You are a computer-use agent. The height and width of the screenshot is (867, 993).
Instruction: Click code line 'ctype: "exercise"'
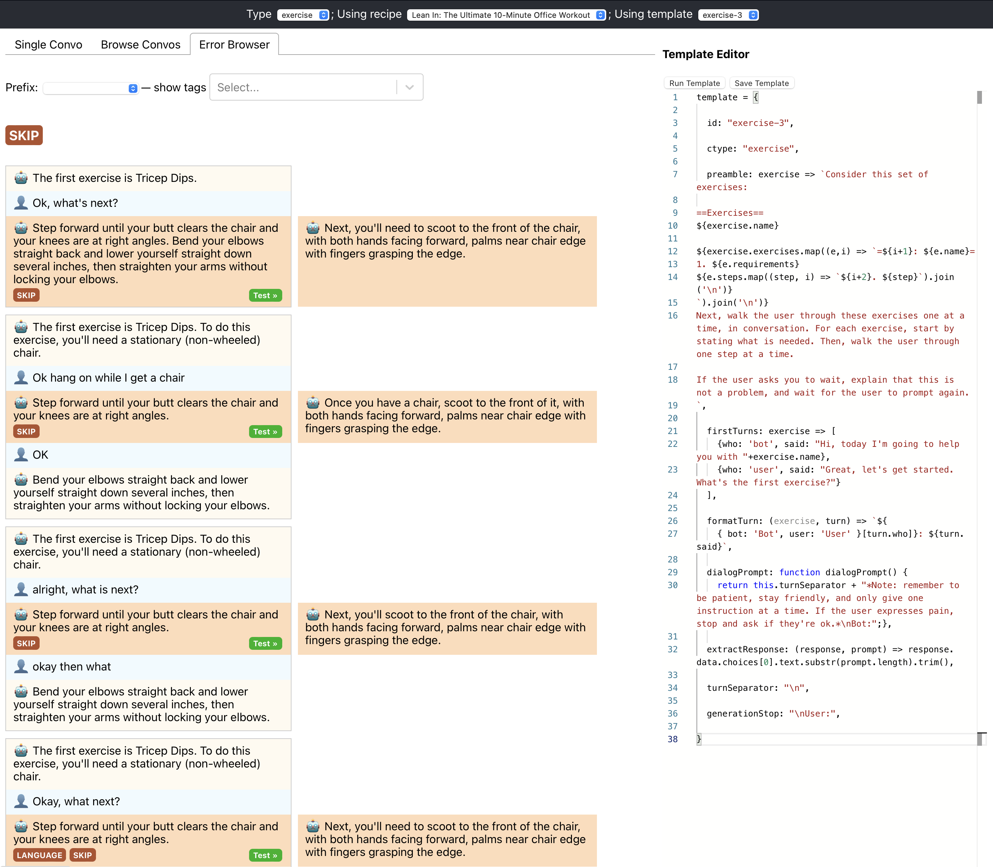coord(753,148)
